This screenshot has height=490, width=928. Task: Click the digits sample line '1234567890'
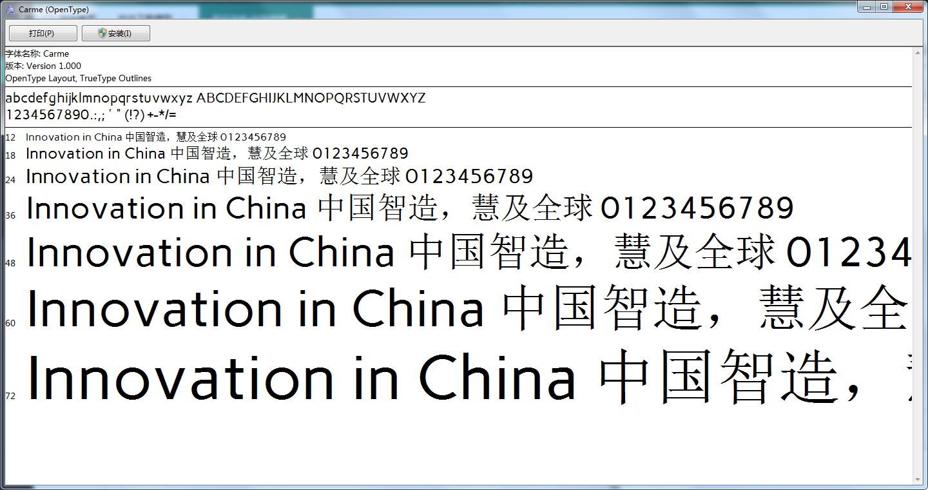click(x=47, y=115)
